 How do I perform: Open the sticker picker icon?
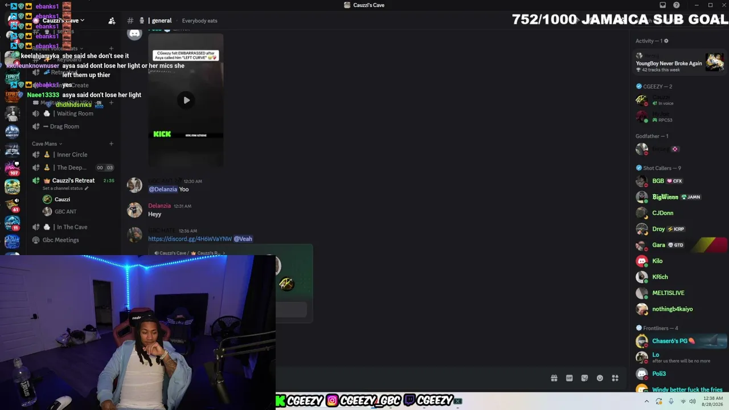pos(584,378)
